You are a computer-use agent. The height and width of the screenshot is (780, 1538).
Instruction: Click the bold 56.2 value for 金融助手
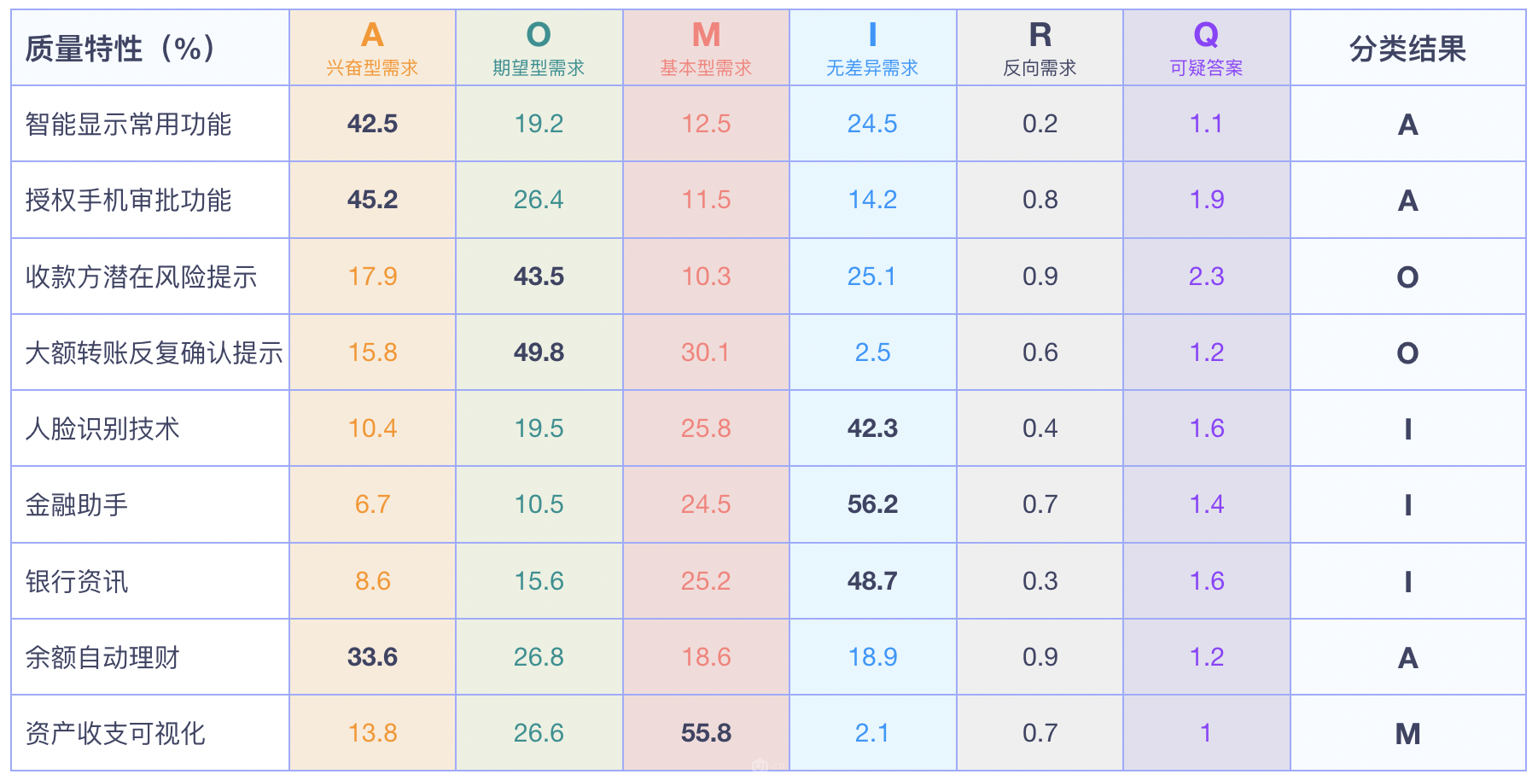pyautogui.click(x=872, y=504)
